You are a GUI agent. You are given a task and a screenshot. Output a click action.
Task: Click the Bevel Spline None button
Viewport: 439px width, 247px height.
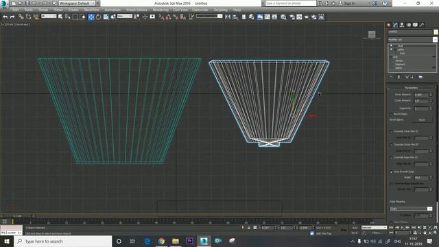[422, 120]
